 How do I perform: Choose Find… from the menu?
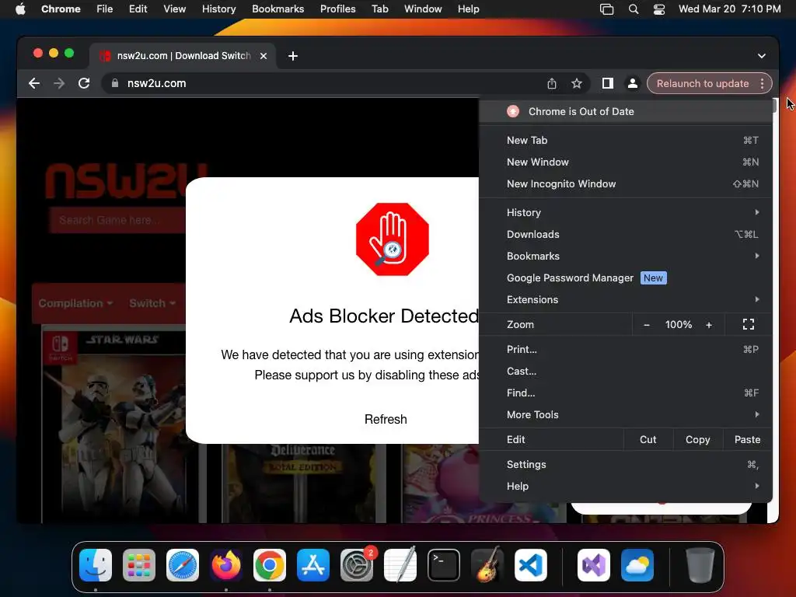point(626,393)
